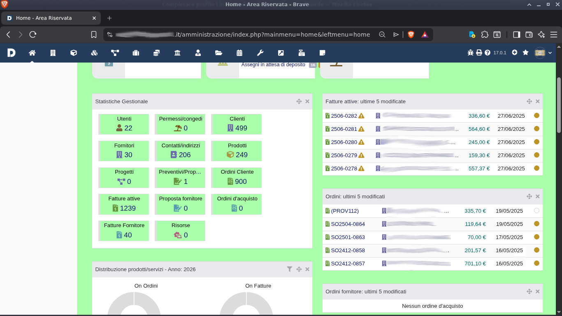This screenshot has height=316, width=562.
Task: Open the Ordini Cliente 900 tile
Action: 237,177
